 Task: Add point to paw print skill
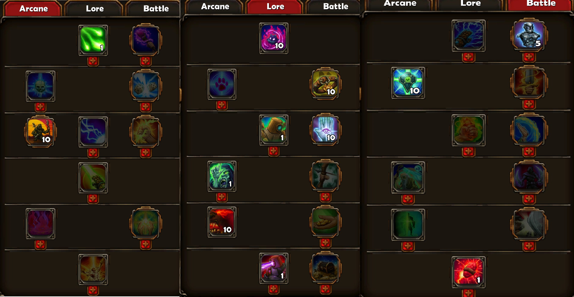[x=222, y=105]
